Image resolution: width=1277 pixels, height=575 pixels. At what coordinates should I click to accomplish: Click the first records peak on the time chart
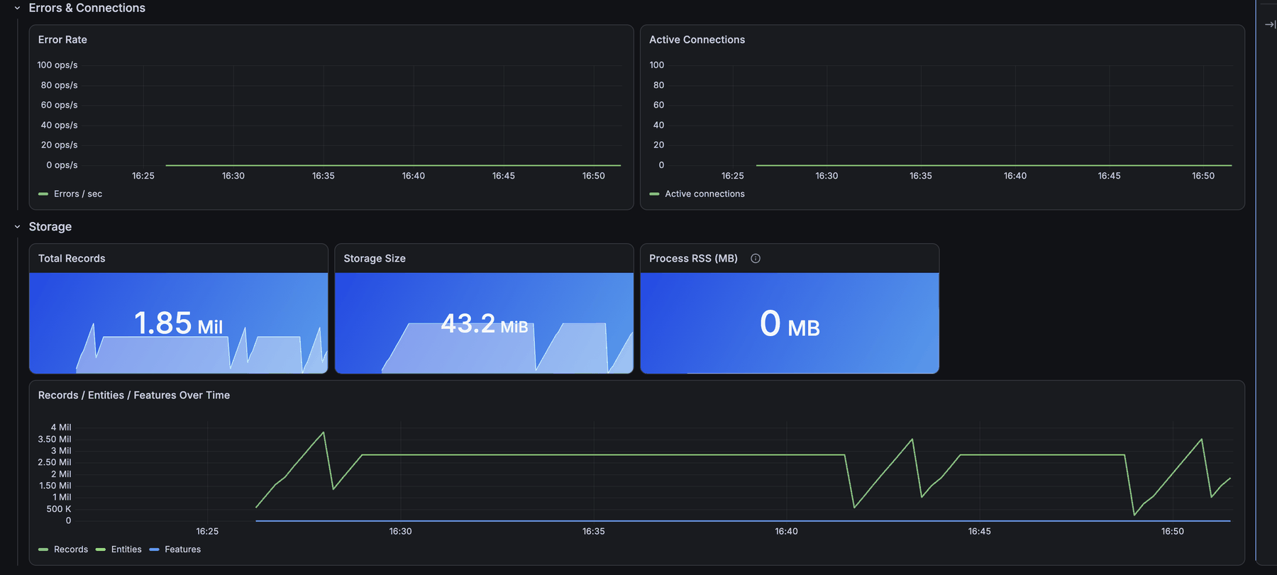(x=324, y=432)
